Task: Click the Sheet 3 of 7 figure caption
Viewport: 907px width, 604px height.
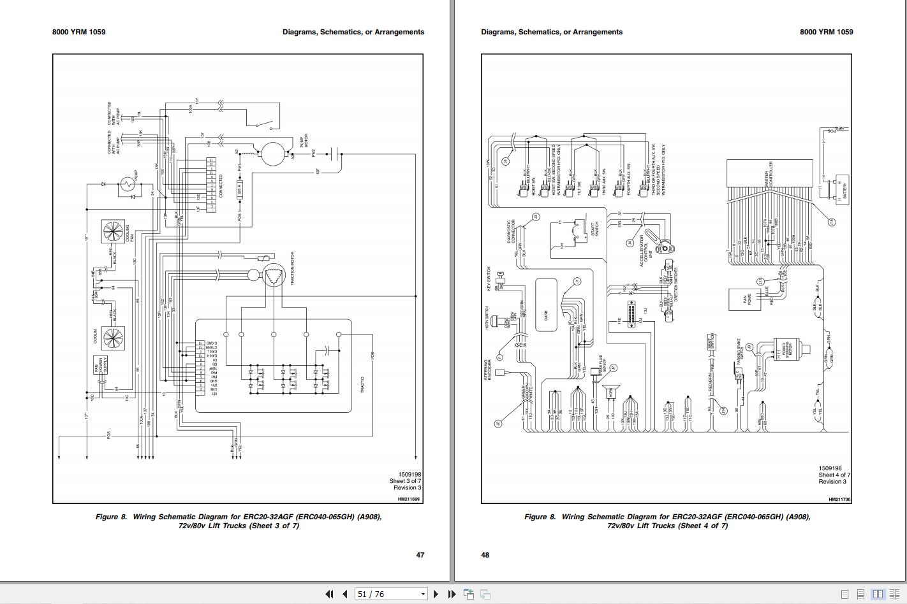Action: 239,521
